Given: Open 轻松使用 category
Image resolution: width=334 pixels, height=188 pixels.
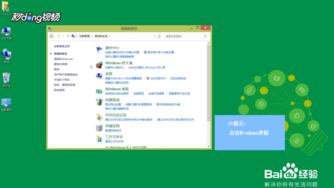Looking at the screenshot, I should click(59, 90).
